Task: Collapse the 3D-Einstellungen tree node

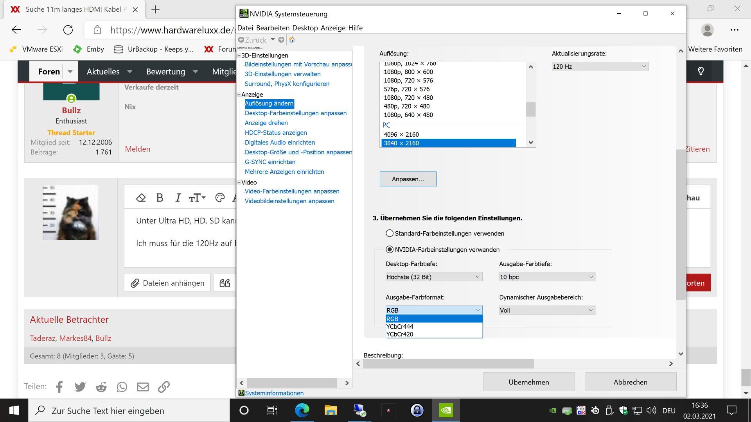Action: pos(239,55)
